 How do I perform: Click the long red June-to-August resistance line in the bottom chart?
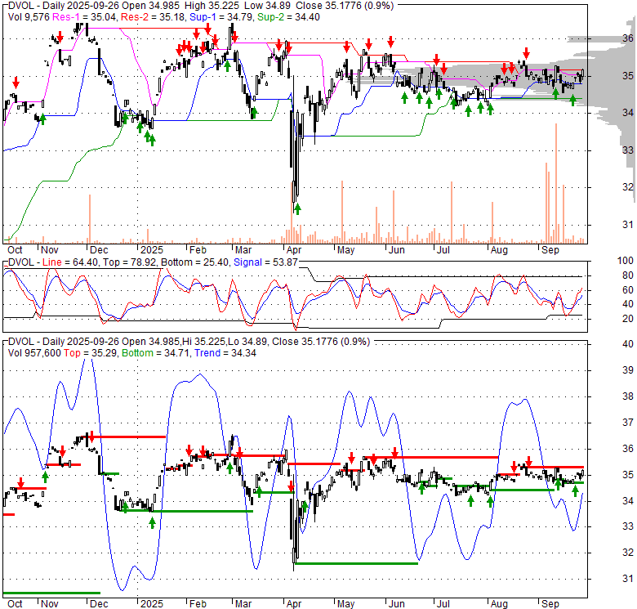coord(430,457)
